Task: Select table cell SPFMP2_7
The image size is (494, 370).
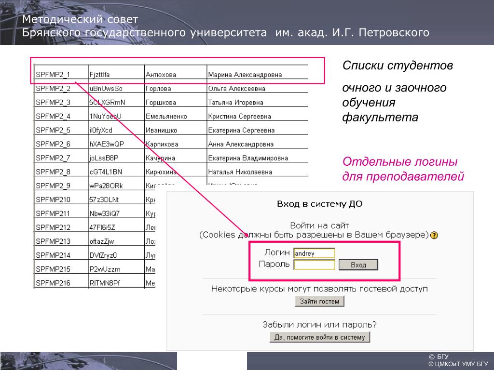Action: (61, 156)
